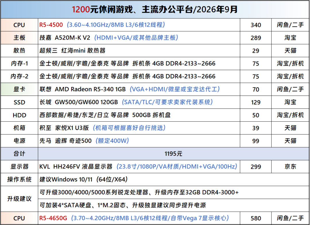Select the '散热' row label
The image size is (310, 225).
click(x=19, y=51)
